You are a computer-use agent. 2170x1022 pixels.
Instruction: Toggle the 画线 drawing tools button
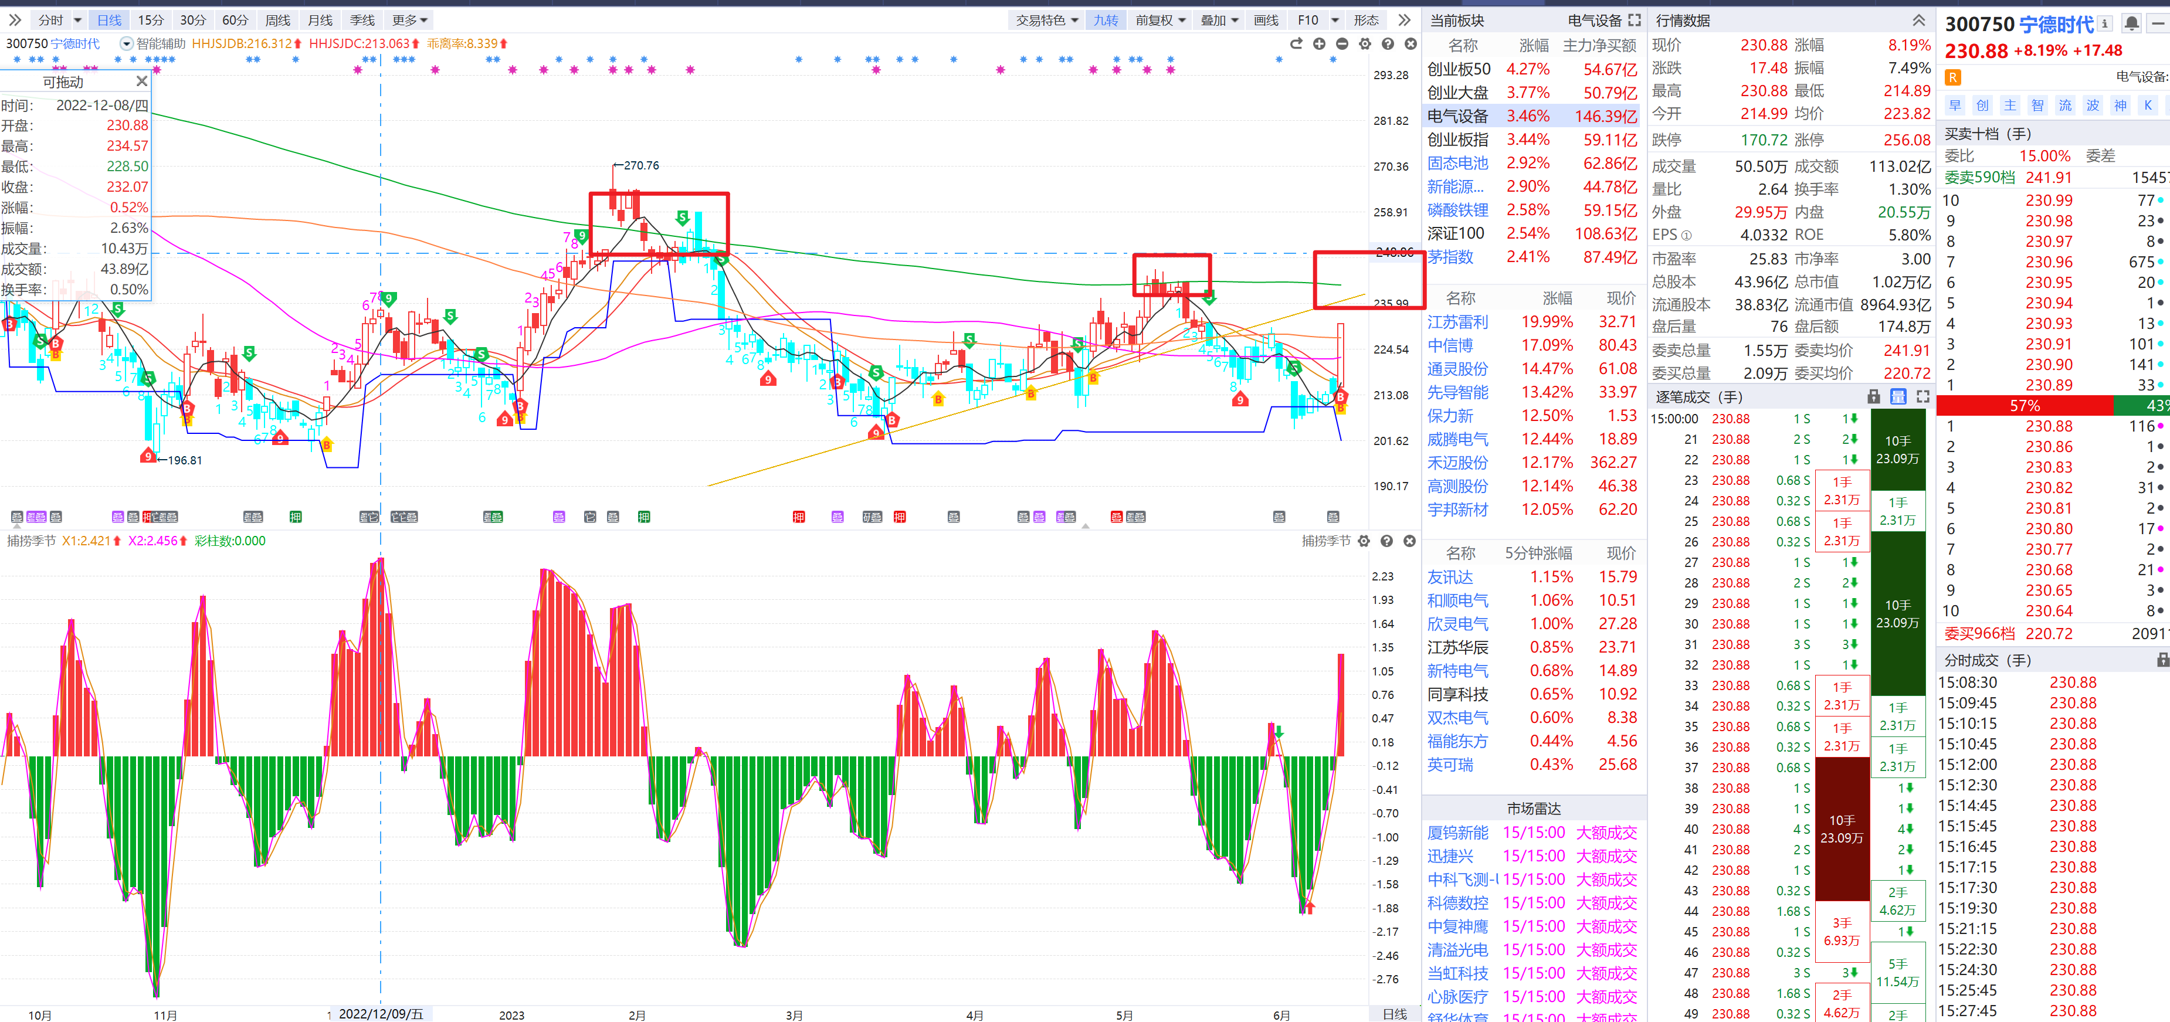[1266, 20]
